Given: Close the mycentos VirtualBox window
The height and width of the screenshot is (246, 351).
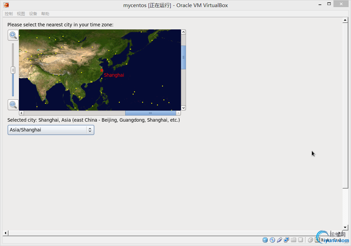Looking at the screenshot, I should [341, 4].
